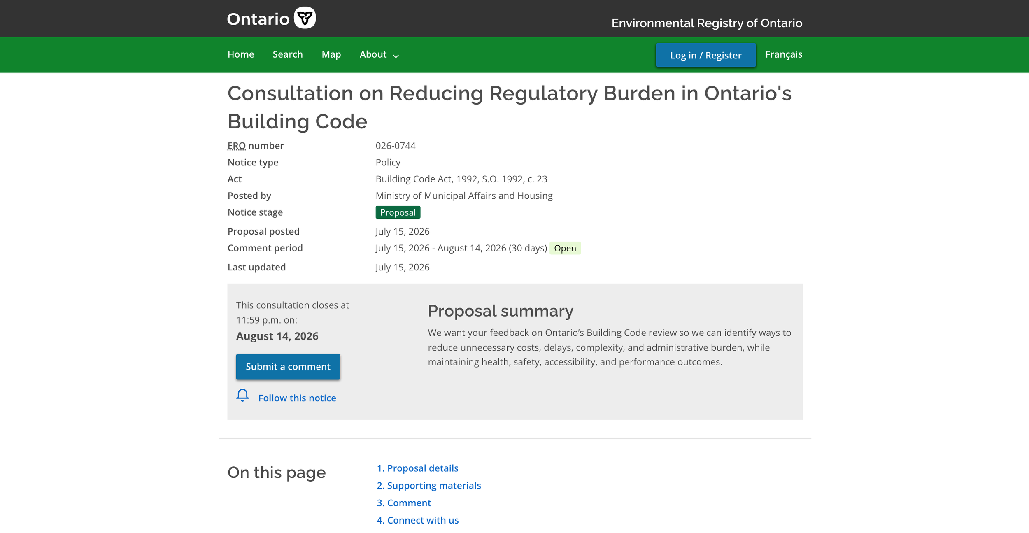Click the consultation page title heading
The width and height of the screenshot is (1029, 533).
click(x=509, y=107)
